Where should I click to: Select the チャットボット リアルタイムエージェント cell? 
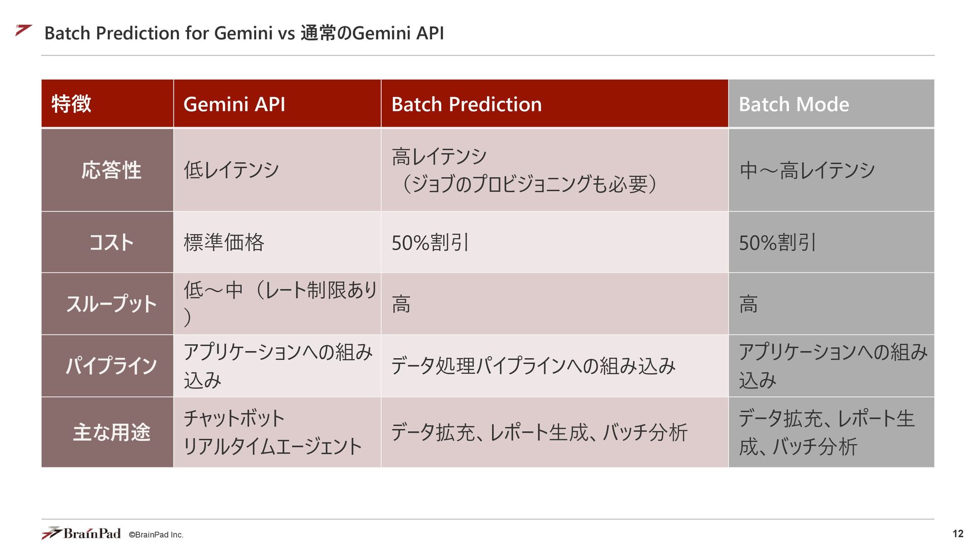pyautogui.click(x=277, y=432)
